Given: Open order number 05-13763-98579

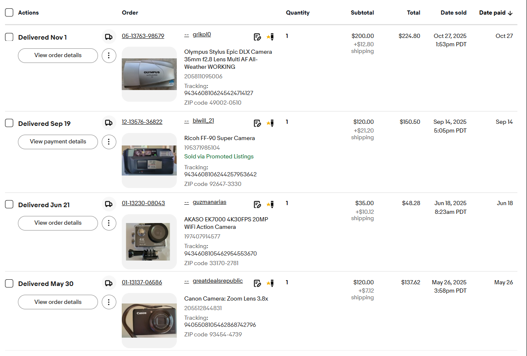Looking at the screenshot, I should (143, 36).
